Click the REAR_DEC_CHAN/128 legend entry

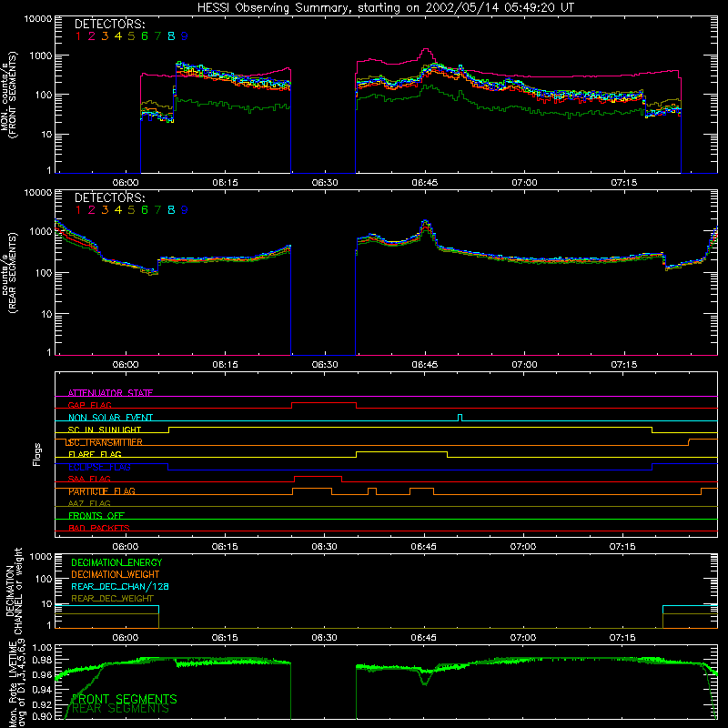(x=120, y=586)
